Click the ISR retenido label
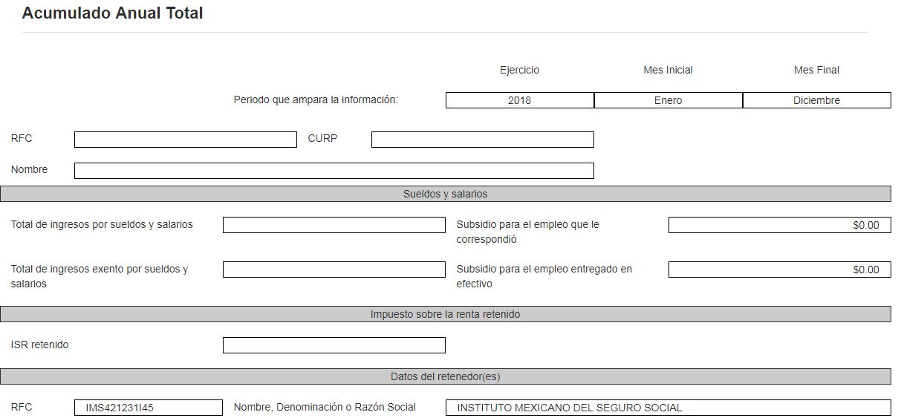The width and height of the screenshot is (901, 418). tap(39, 344)
